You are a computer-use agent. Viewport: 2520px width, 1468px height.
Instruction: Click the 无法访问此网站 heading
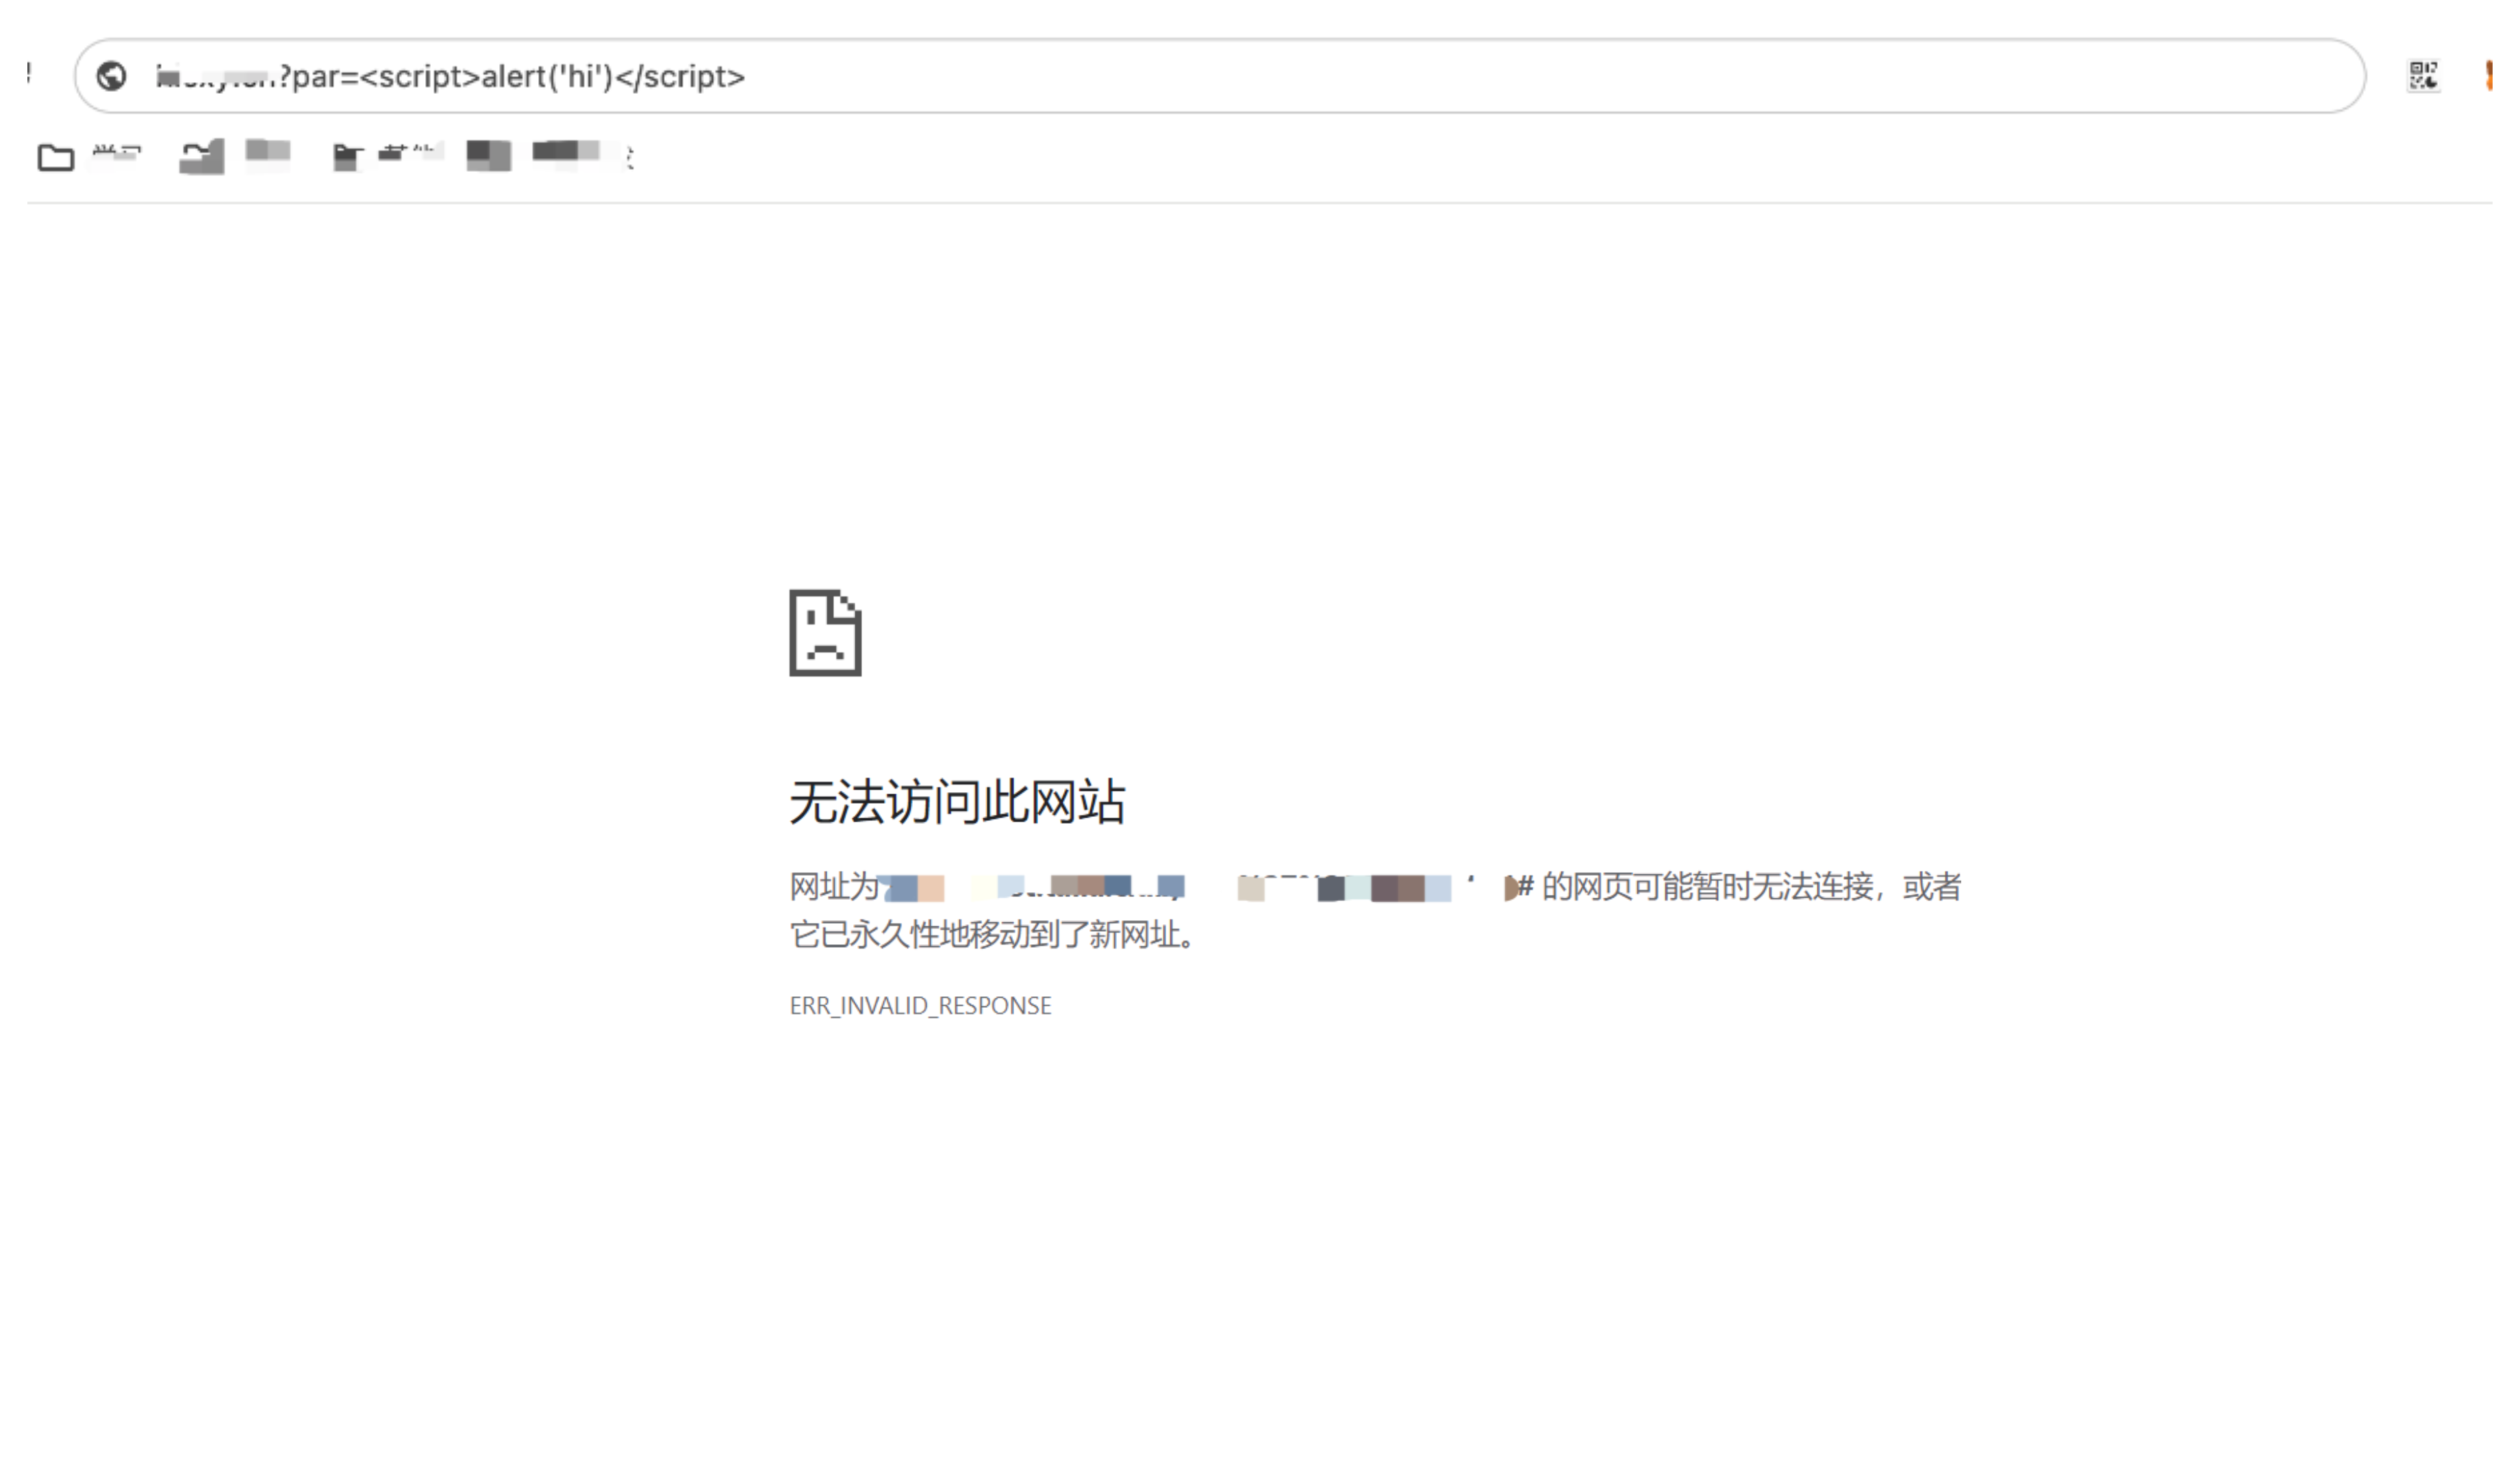pos(957,802)
